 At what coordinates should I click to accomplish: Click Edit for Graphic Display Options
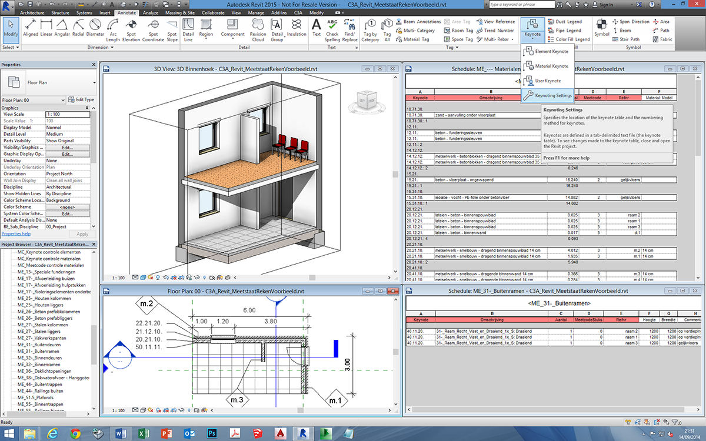pyautogui.click(x=67, y=154)
